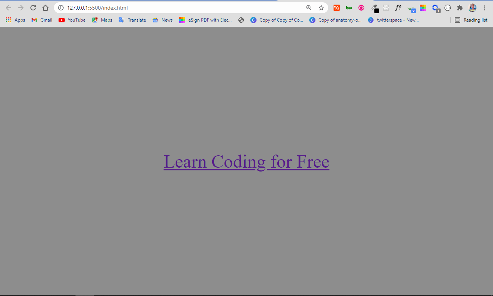Click the green 'bw' extension icon
Image resolution: width=493 pixels, height=296 pixels.
click(x=349, y=8)
